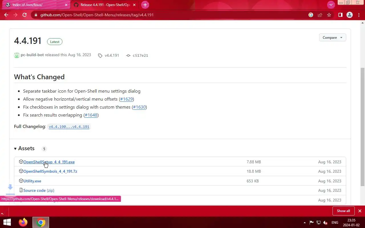Screen dimensions: 365x228
Task: Click the 653 KB file size text
Action: click(x=253, y=181)
